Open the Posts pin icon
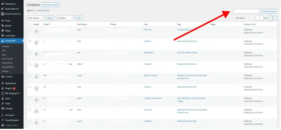This screenshot has height=130, width=281. tap(2, 21)
